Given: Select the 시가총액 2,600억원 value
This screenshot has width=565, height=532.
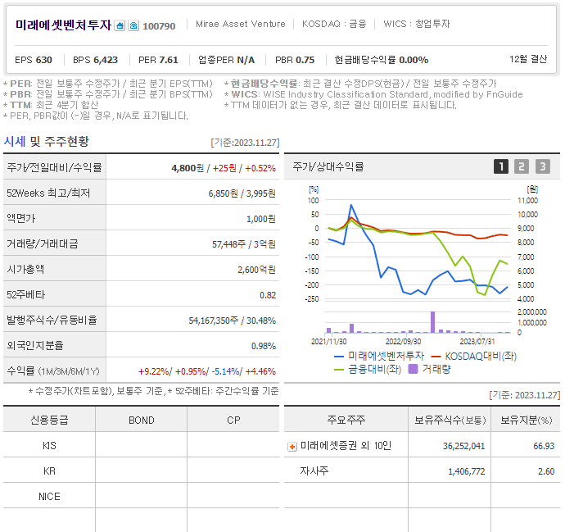Looking at the screenshot, I should (256, 270).
